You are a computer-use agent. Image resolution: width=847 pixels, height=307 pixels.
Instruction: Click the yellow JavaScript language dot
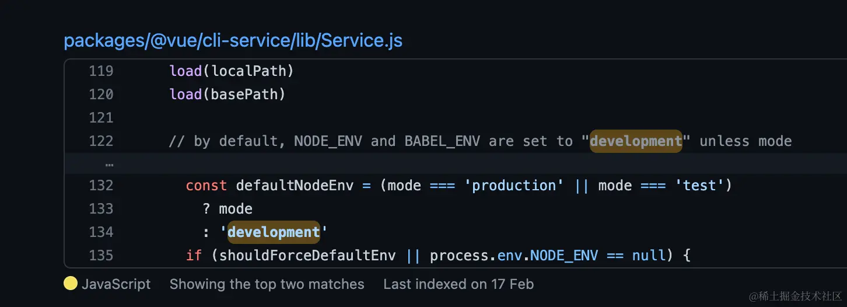71,284
